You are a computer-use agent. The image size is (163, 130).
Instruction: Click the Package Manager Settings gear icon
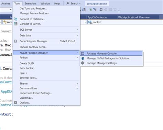(x=83, y=63)
